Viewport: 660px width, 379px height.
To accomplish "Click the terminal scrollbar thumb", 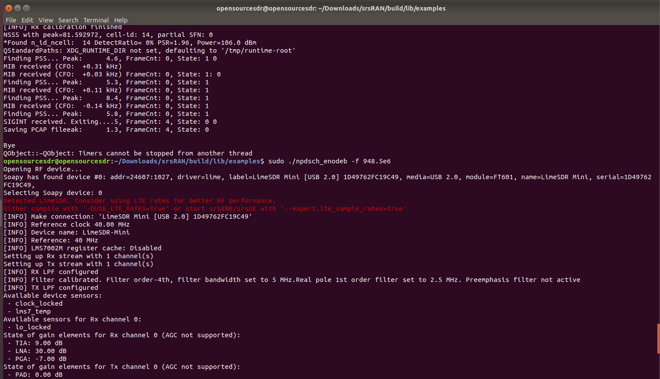I will pos(658,338).
